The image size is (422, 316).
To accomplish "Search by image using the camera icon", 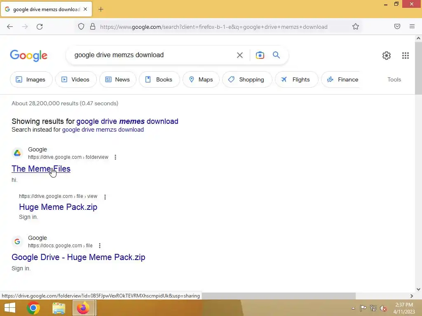I will (260, 55).
